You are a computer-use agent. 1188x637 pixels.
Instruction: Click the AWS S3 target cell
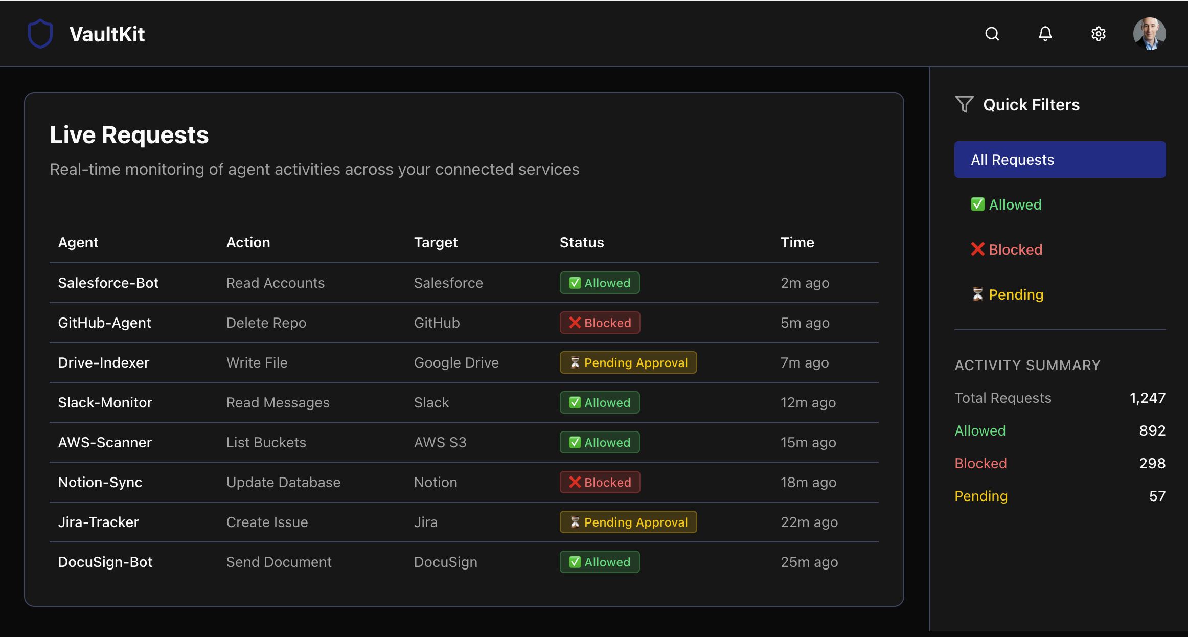pyautogui.click(x=440, y=442)
